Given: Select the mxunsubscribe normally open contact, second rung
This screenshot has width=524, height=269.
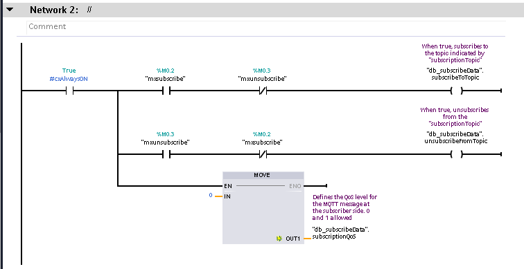Looking at the screenshot, I should [166, 154].
